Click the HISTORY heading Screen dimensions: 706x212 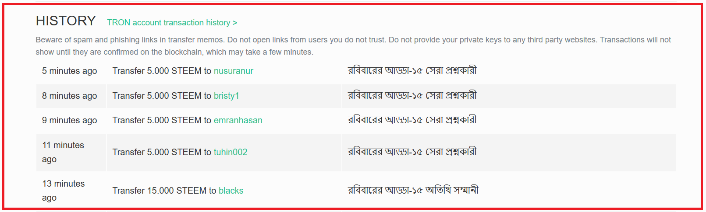click(x=66, y=21)
